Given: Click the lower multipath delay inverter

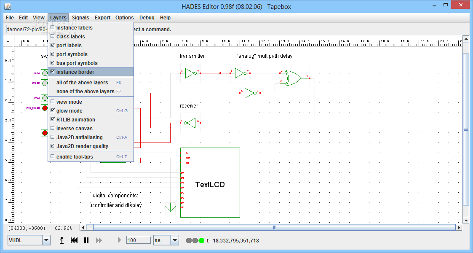Looking at the screenshot, I should [250, 93].
